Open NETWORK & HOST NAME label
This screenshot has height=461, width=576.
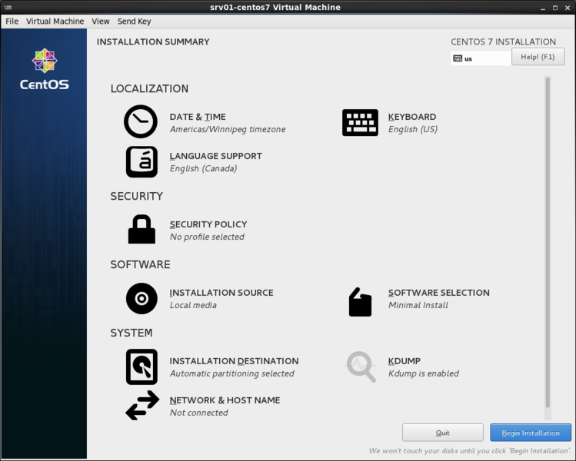[225, 400]
